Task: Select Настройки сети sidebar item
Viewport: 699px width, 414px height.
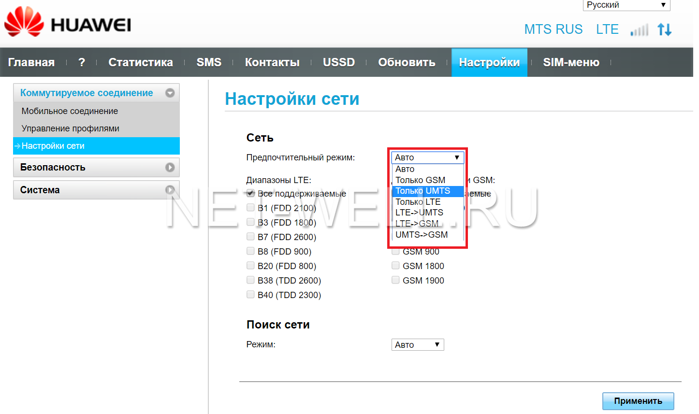Action: [96, 146]
